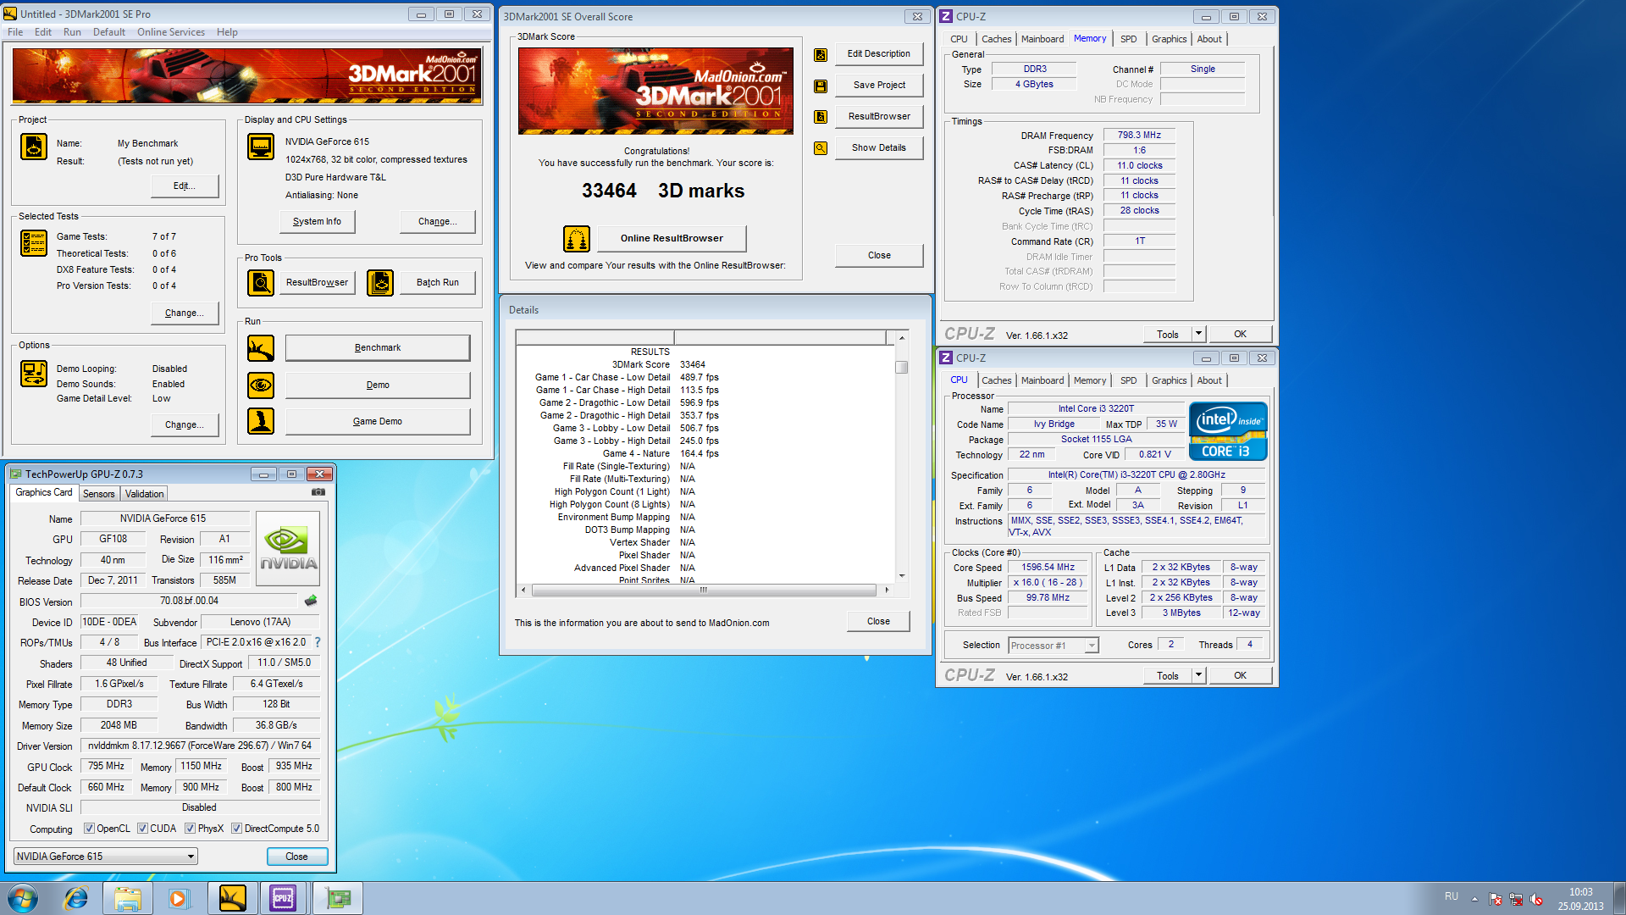The width and height of the screenshot is (1626, 915).
Task: Switch to 3DMark2001 taskbar icon
Action: pos(232,898)
